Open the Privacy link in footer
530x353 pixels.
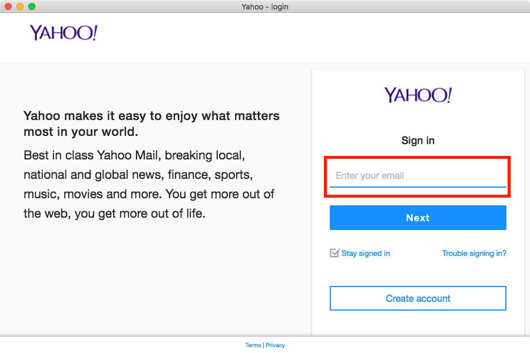[275, 345]
